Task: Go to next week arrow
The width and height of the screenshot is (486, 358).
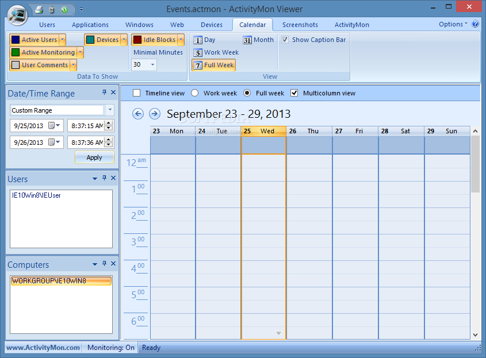Action: [155, 114]
